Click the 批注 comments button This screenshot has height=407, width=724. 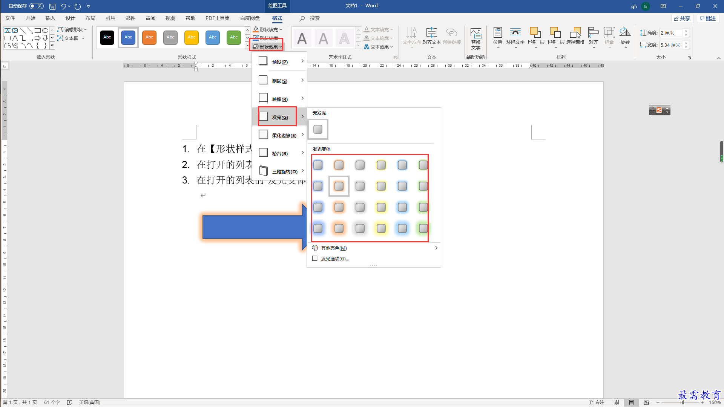(x=708, y=18)
